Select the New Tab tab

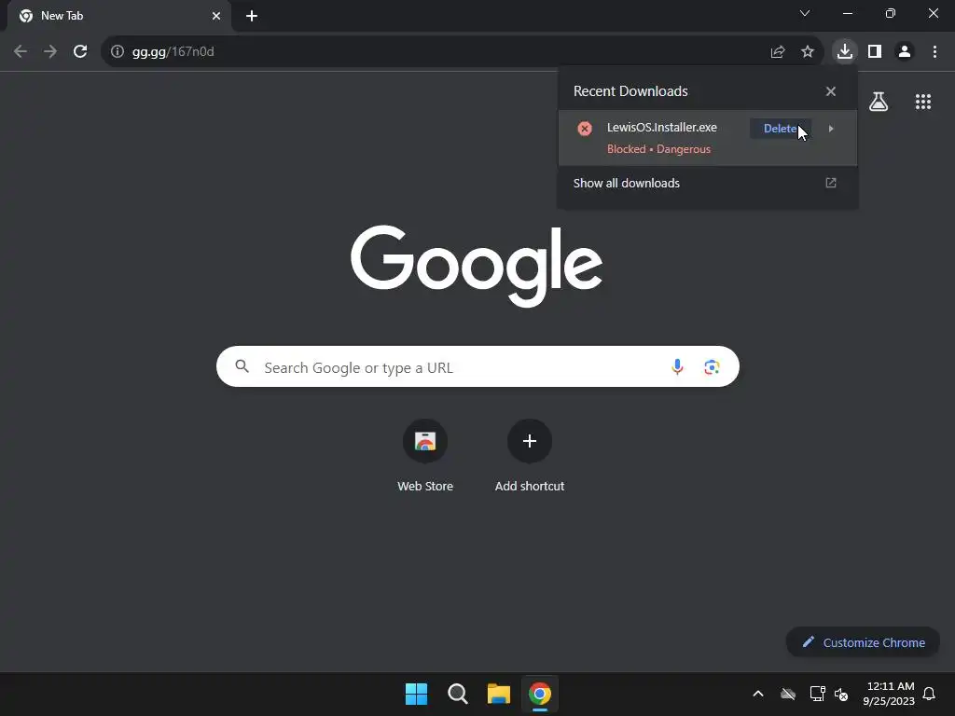click(118, 16)
